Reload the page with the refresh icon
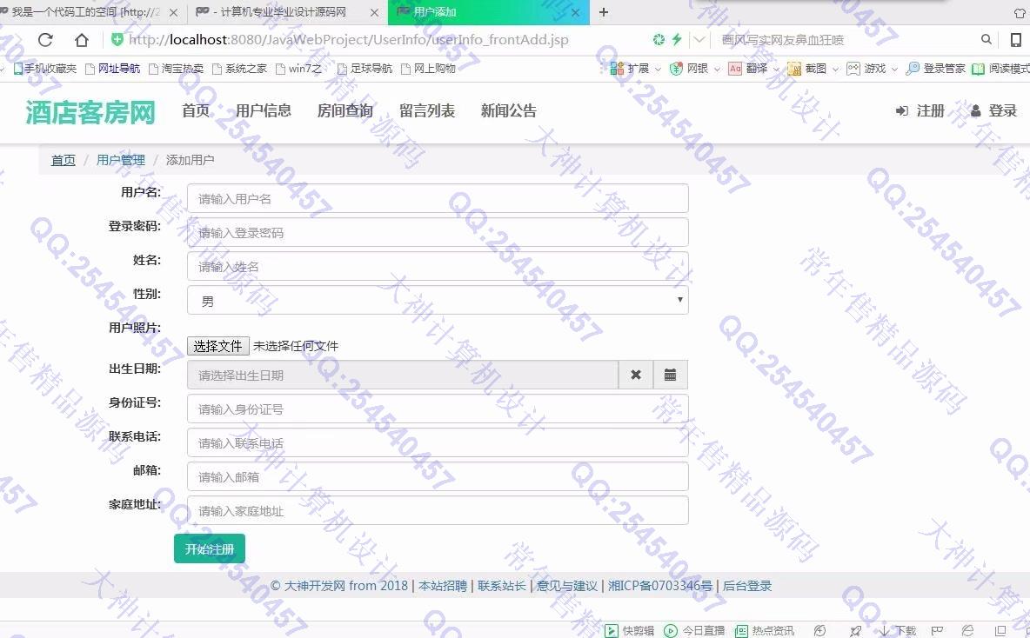The height and width of the screenshot is (638, 1030). click(45, 40)
